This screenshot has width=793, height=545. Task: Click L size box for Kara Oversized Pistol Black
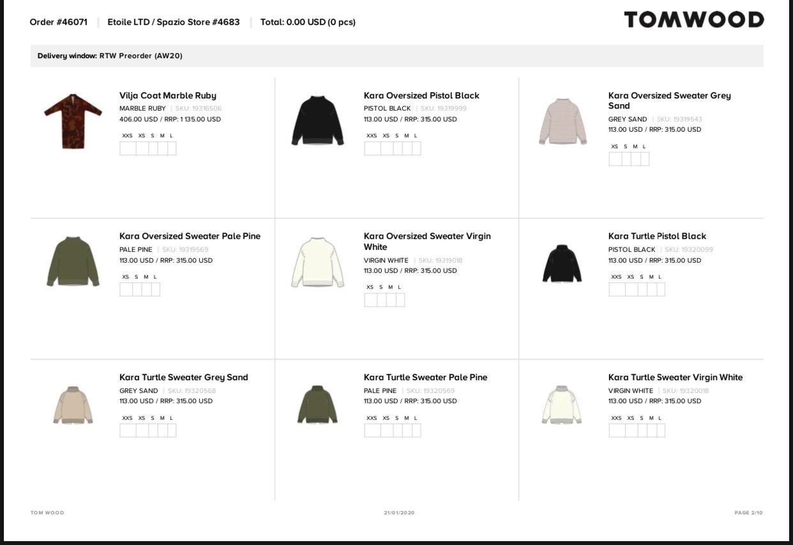point(416,148)
